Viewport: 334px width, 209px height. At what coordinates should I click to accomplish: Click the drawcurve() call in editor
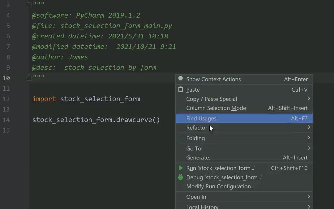(x=138, y=120)
